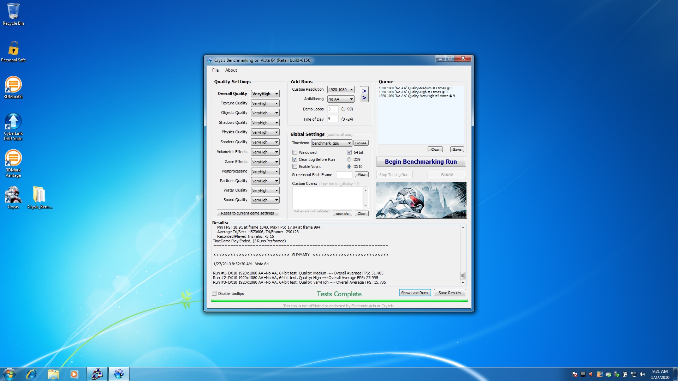
Task: Save the queue with Save button
Action: tap(457, 150)
